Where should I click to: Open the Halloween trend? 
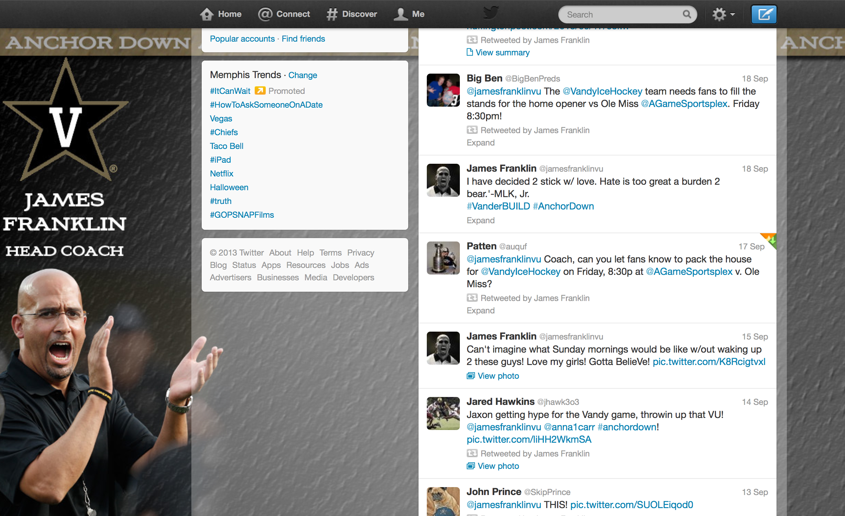pyautogui.click(x=229, y=187)
